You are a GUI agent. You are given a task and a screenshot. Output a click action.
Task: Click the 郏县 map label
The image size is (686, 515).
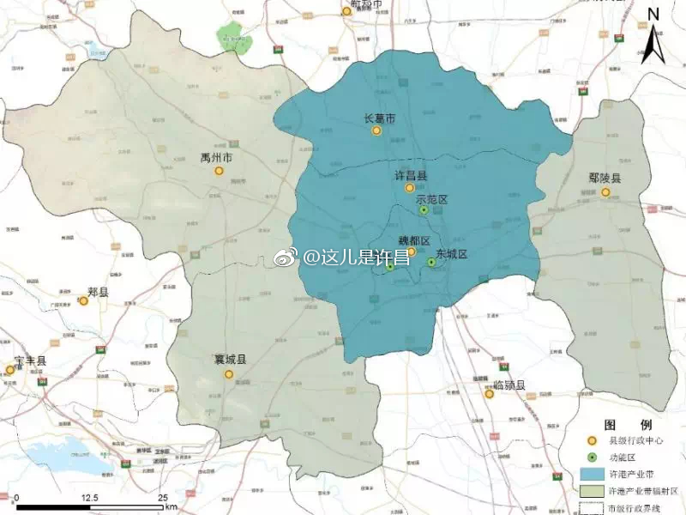(x=98, y=292)
